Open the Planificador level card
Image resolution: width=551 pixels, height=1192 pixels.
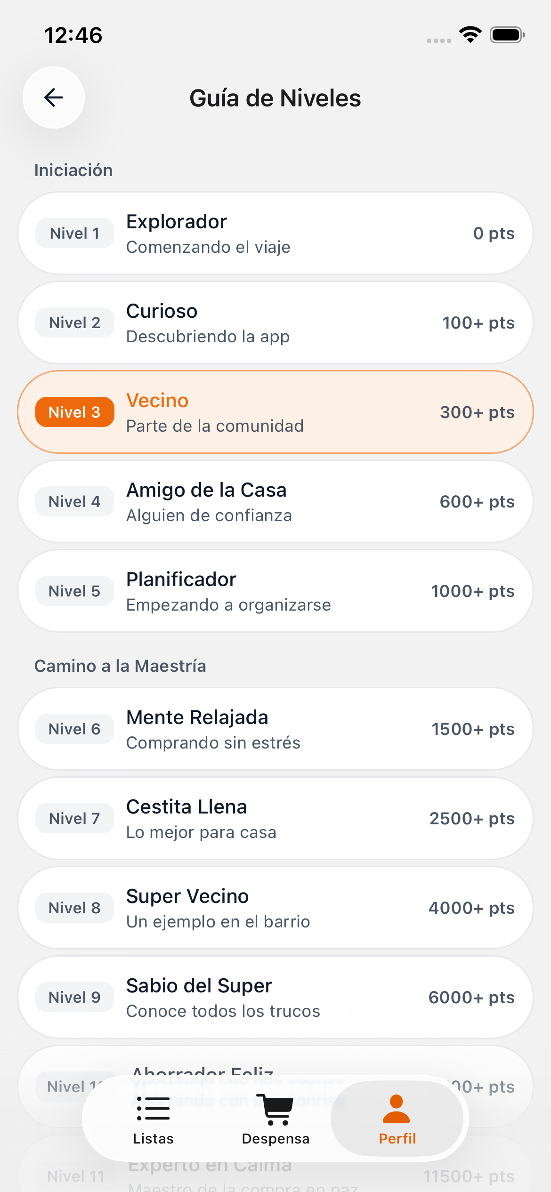tap(275, 591)
